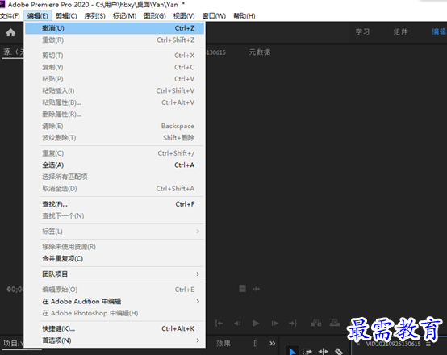Click Step Forward one frame button
Viewport: 447px width, 355px height.
[x=274, y=323]
